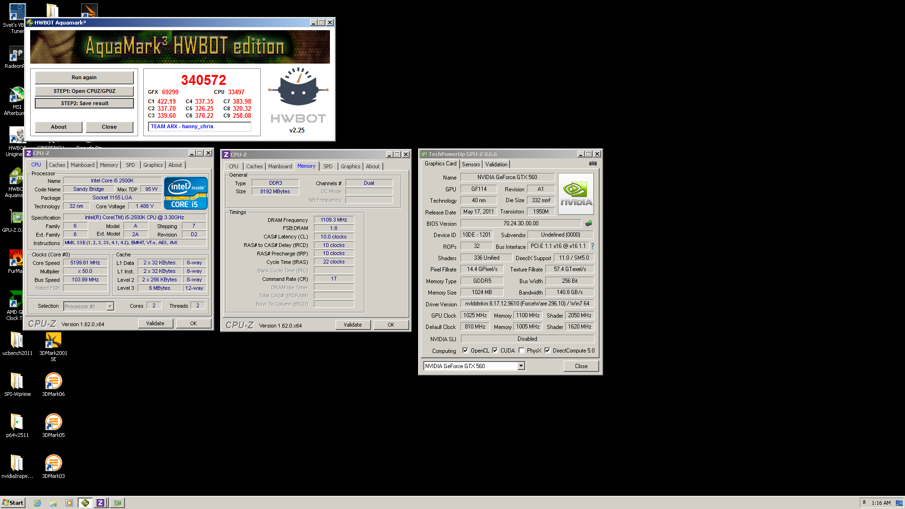
Task: Click the Close button in GPU-Z
Action: point(581,366)
